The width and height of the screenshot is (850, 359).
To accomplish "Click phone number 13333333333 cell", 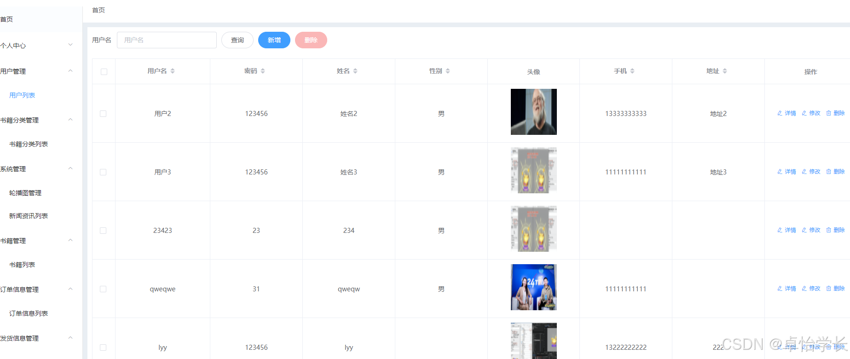I will (x=626, y=114).
